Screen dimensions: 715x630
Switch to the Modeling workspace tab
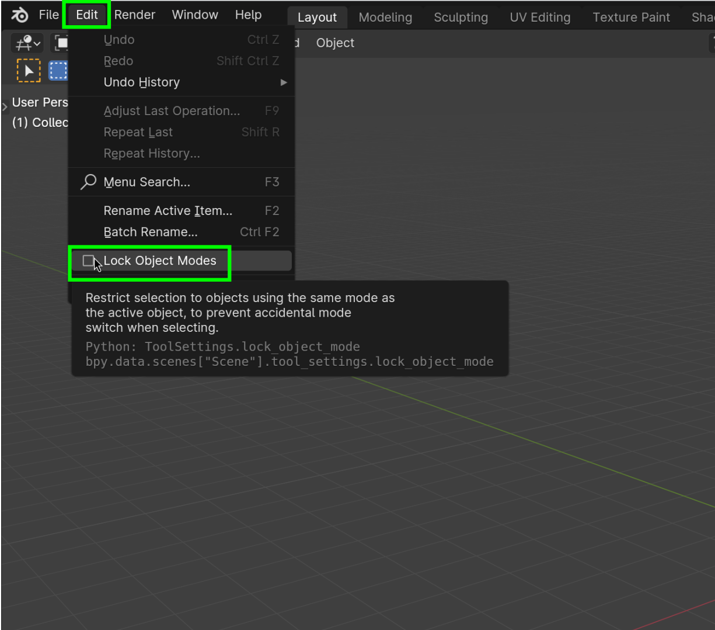pyautogui.click(x=385, y=18)
